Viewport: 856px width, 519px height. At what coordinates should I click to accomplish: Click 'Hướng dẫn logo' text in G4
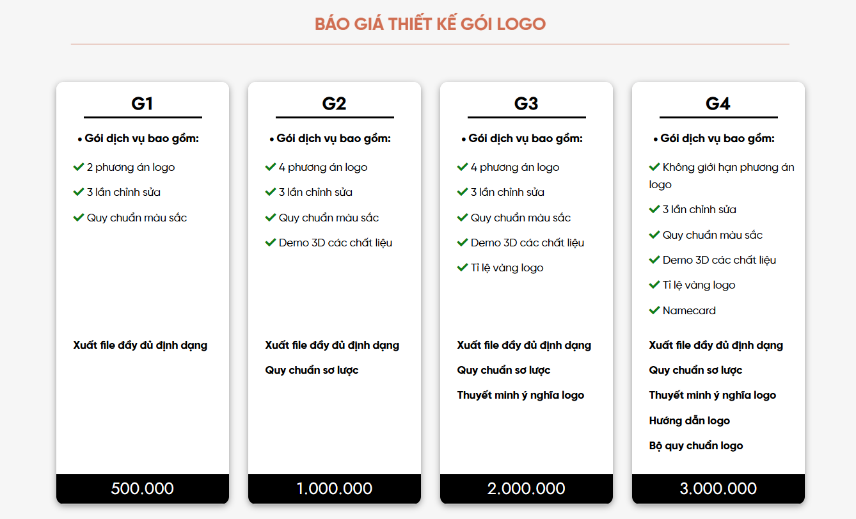(x=690, y=420)
